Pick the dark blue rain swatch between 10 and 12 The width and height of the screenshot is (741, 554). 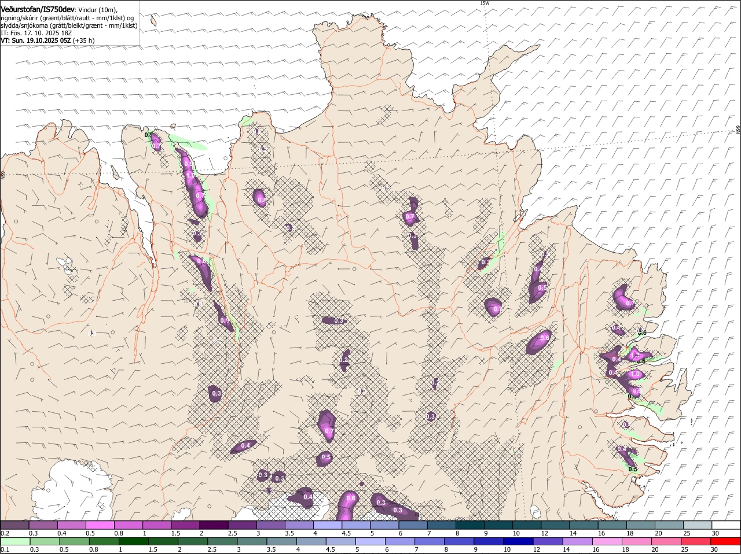518,542
